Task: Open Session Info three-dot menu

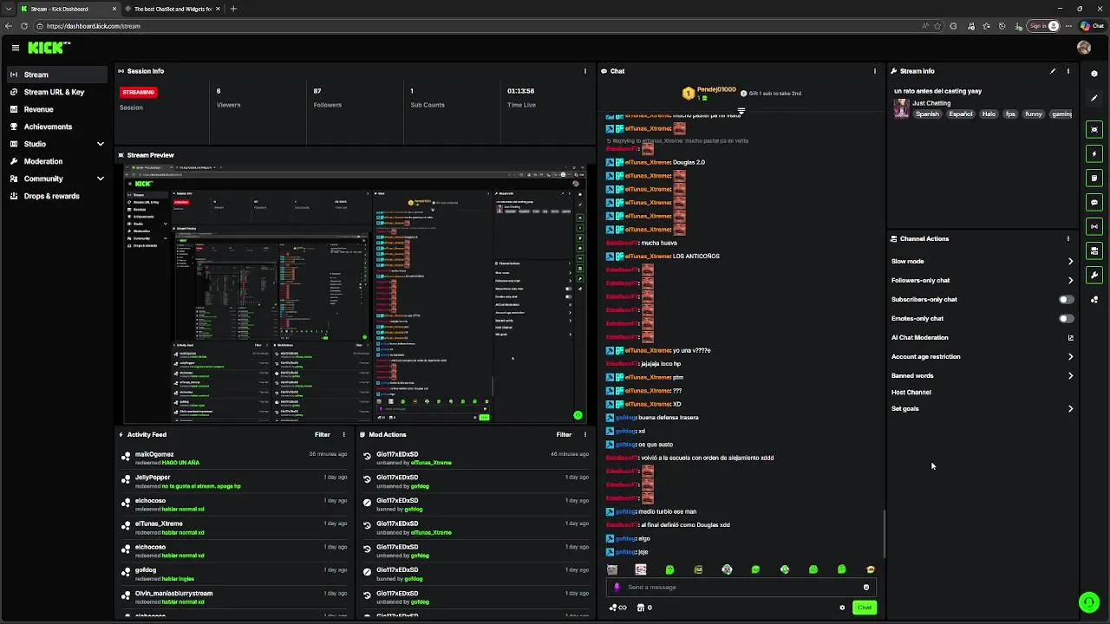Action: click(585, 71)
